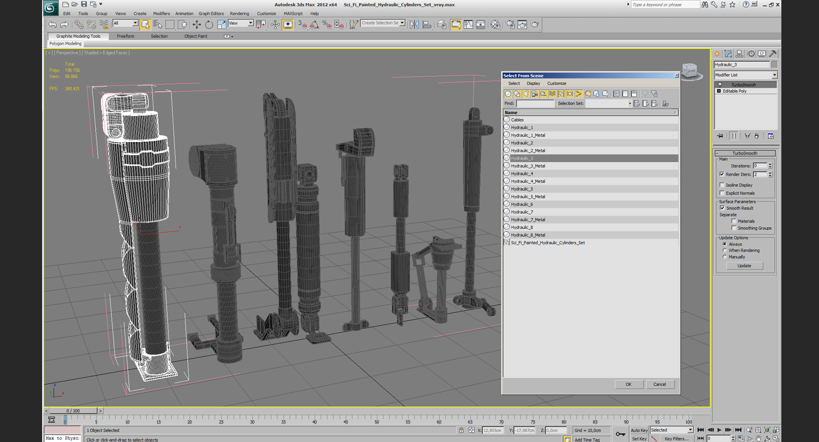The image size is (819, 442).
Task: Activate the Select and Scale tool
Action: (x=221, y=24)
